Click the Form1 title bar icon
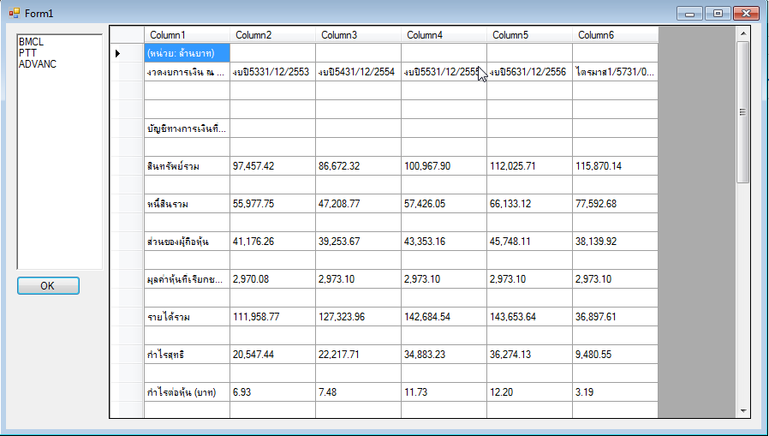 pos(15,13)
